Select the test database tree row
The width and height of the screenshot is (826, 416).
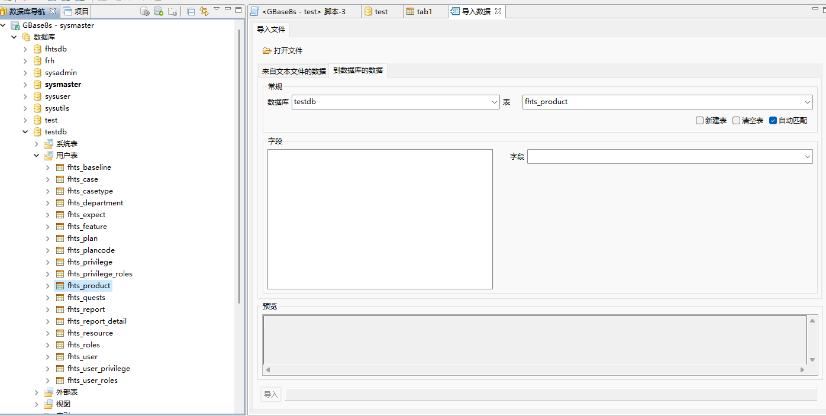point(51,120)
